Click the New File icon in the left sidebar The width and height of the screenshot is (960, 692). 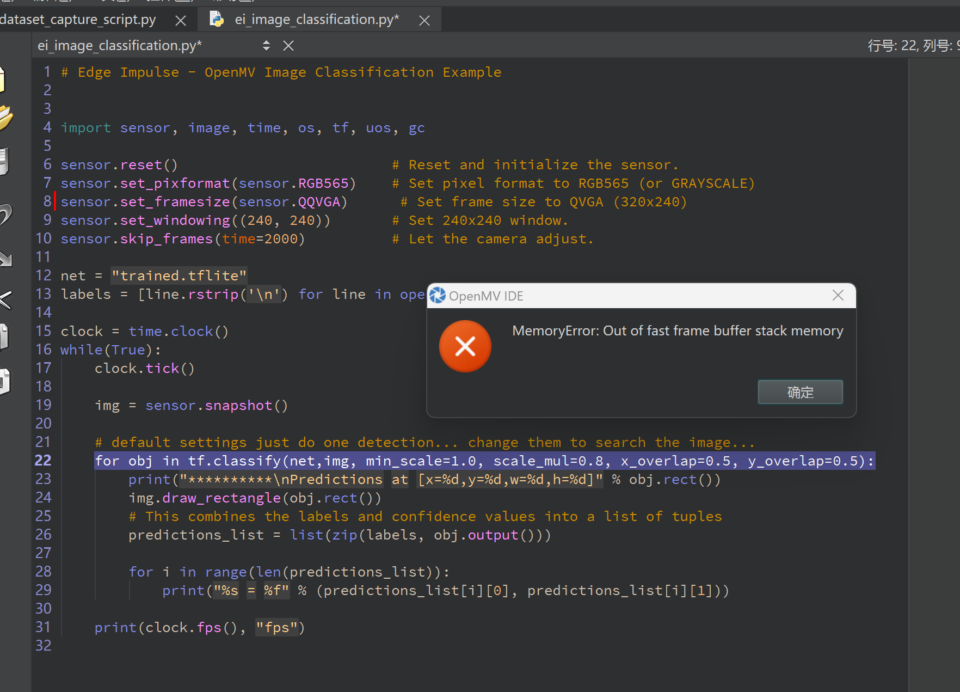(2, 79)
